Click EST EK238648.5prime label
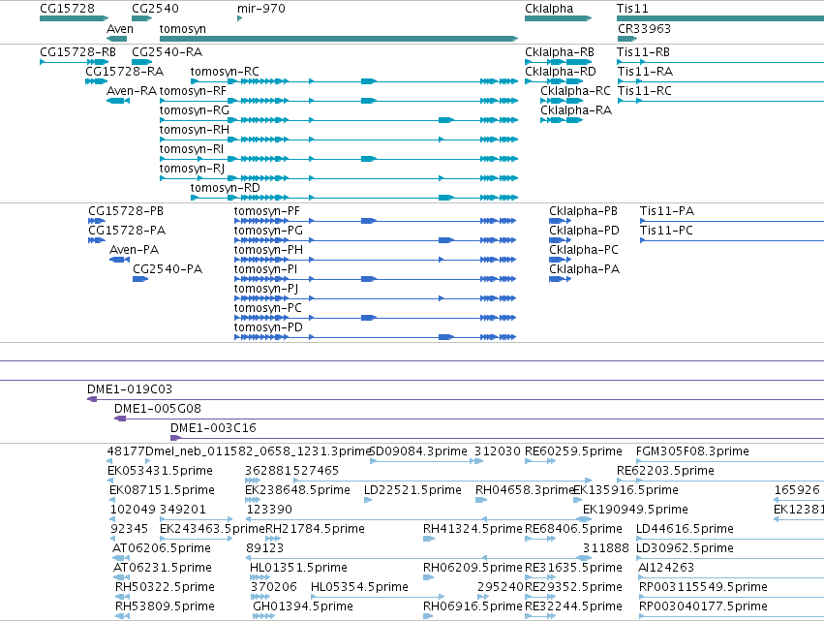This screenshot has height=621, width=824. coord(297,490)
